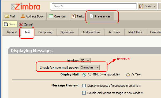
Task: Open the Calendar preferences sub-tab
Action: pos(153,32)
